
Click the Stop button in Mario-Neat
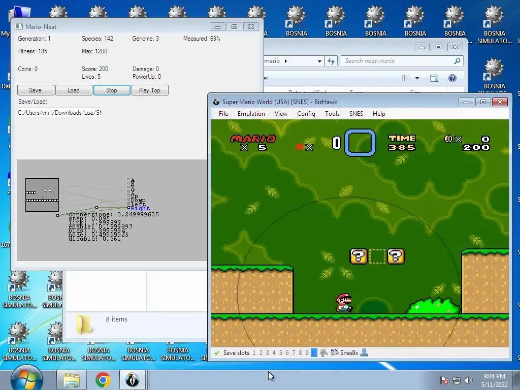coord(112,90)
